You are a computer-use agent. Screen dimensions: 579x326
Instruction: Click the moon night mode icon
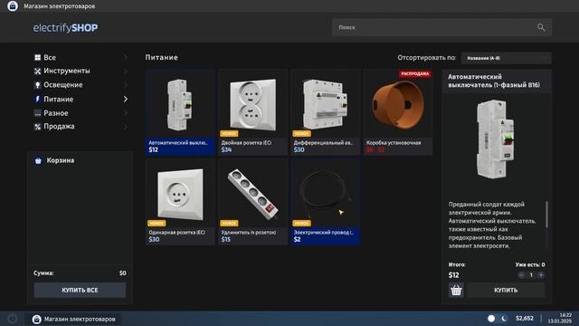504,319
